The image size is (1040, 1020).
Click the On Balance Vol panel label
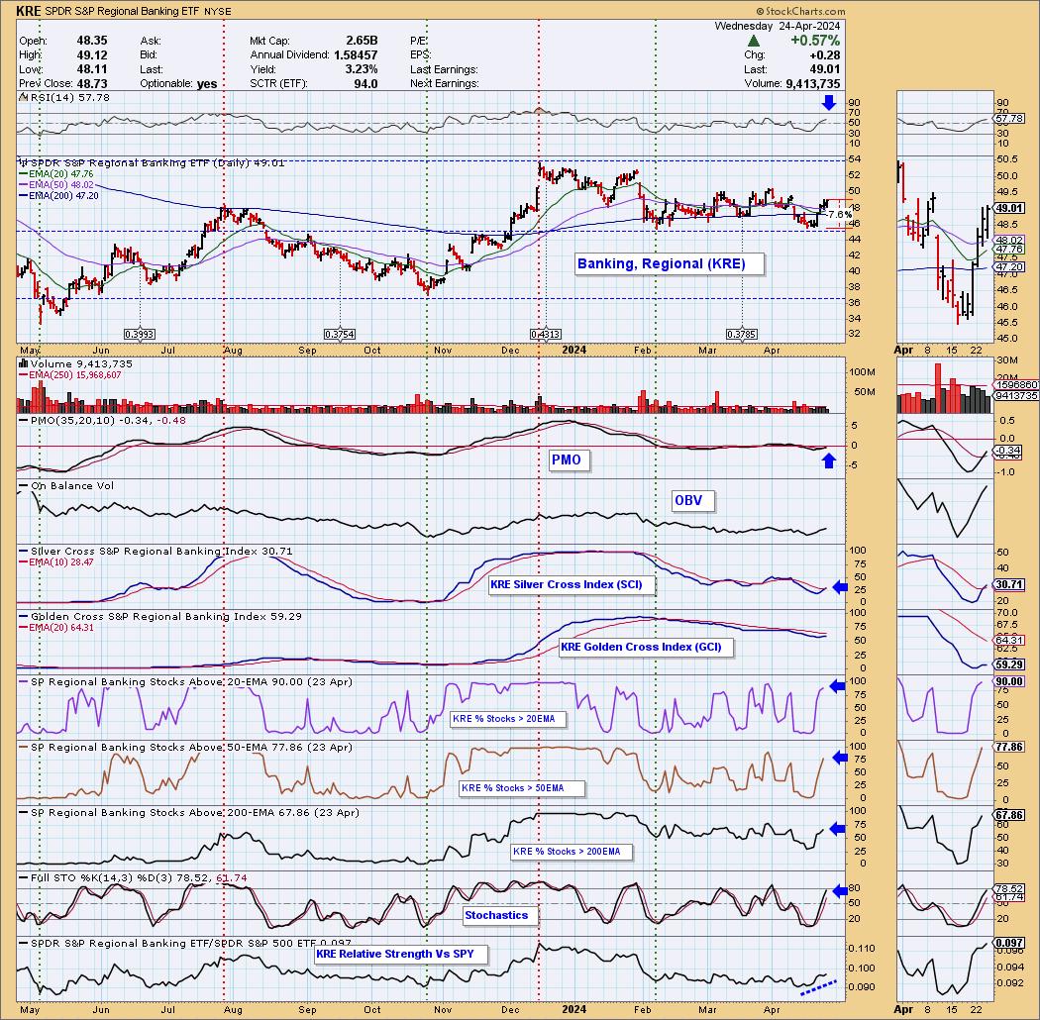tap(66, 485)
